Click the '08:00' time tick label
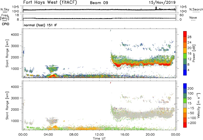Viewport: 203px width, 140px height. click(74, 135)
